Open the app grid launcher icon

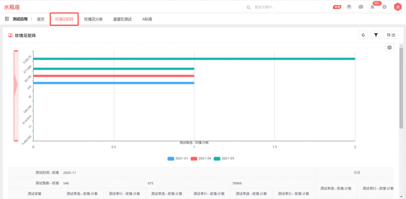tap(7, 19)
